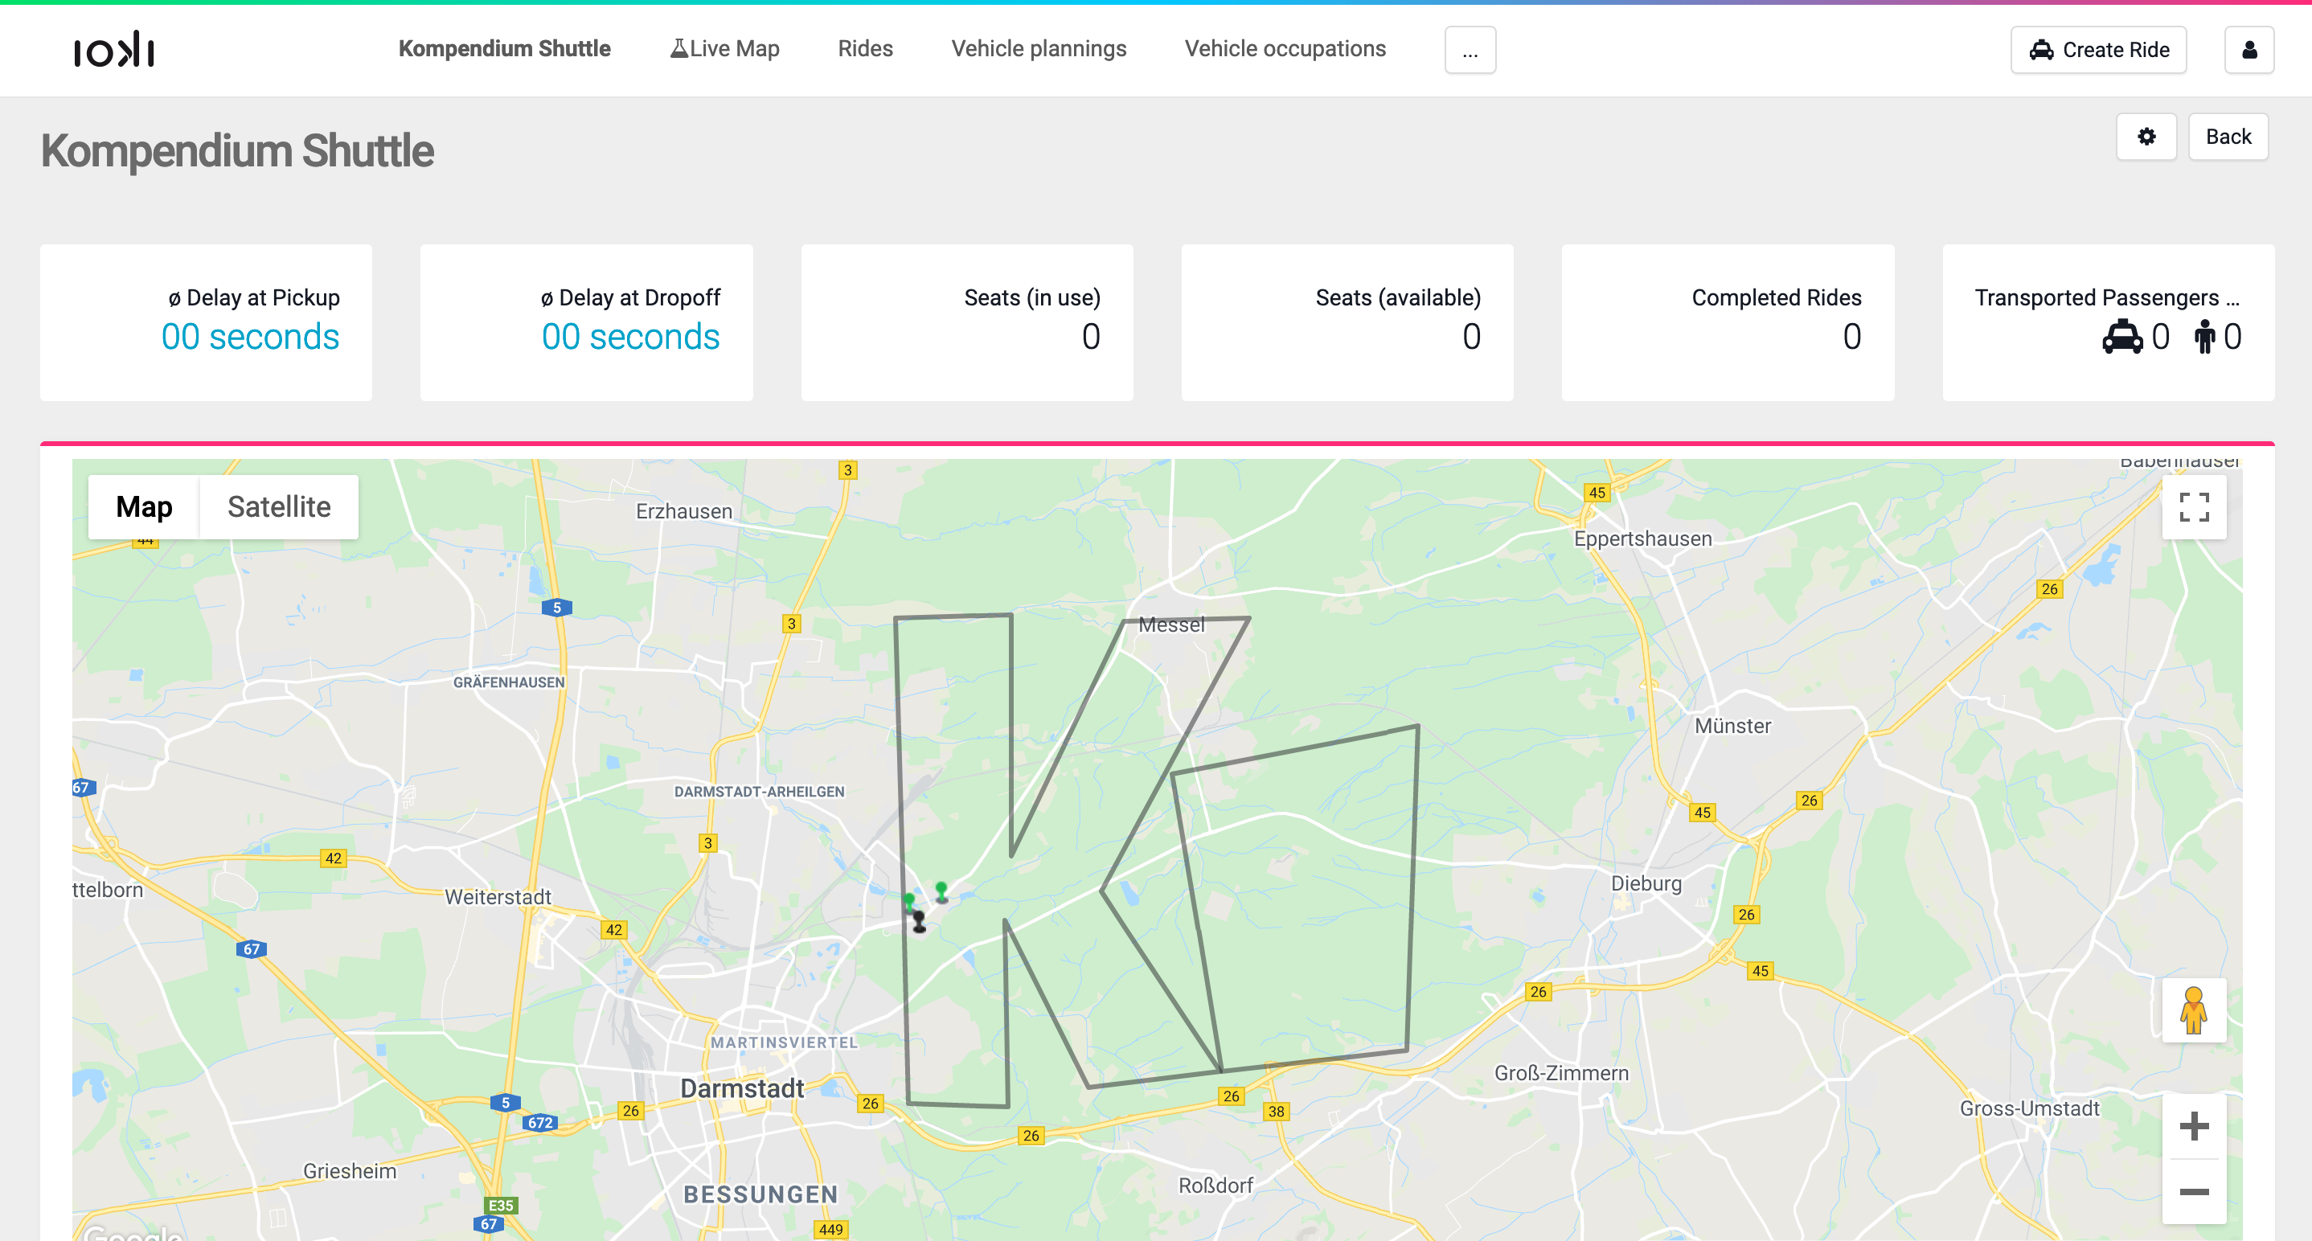The width and height of the screenshot is (2312, 1241).
Task: Switch map to Satellite view
Action: [x=279, y=507]
